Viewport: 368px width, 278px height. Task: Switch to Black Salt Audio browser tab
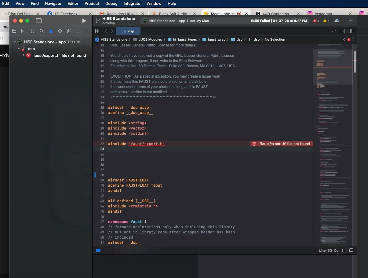(173, 14)
